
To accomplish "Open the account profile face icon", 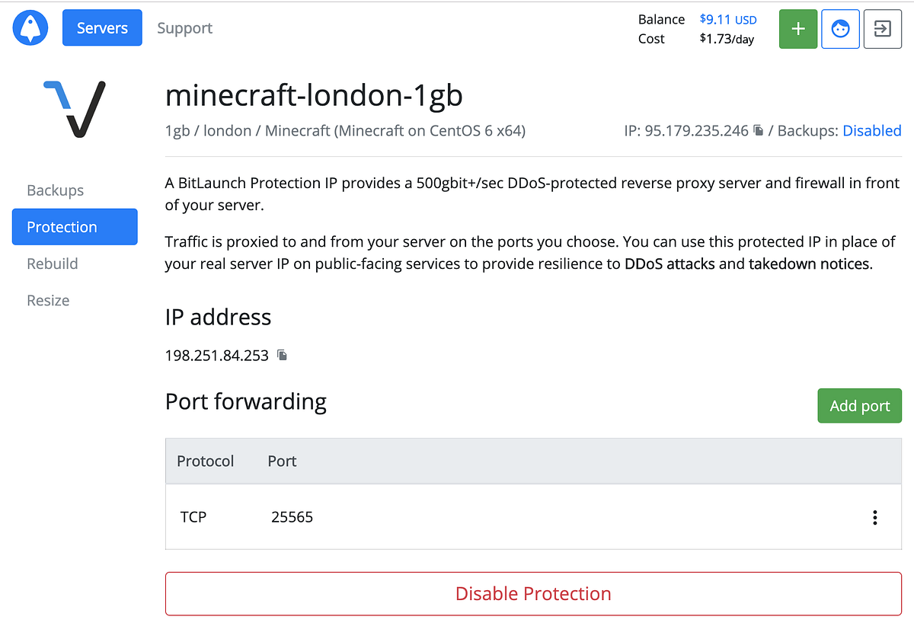I will coord(839,28).
